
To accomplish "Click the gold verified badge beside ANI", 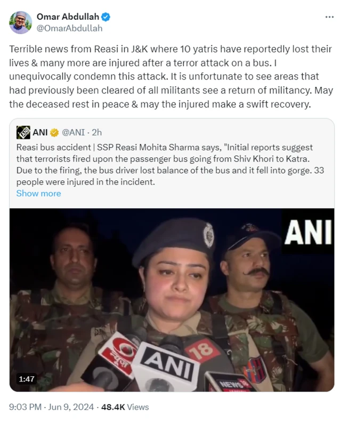I will point(54,132).
